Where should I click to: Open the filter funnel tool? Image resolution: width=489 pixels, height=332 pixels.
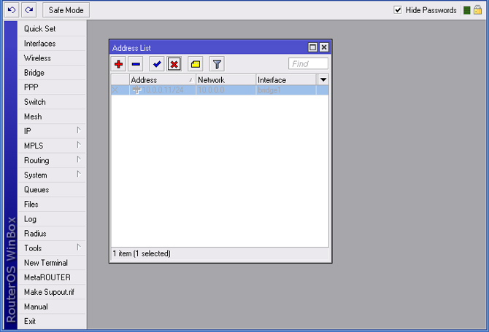[217, 64]
